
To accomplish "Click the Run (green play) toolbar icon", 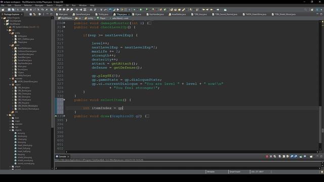I will pyautogui.click(x=141, y=10).
